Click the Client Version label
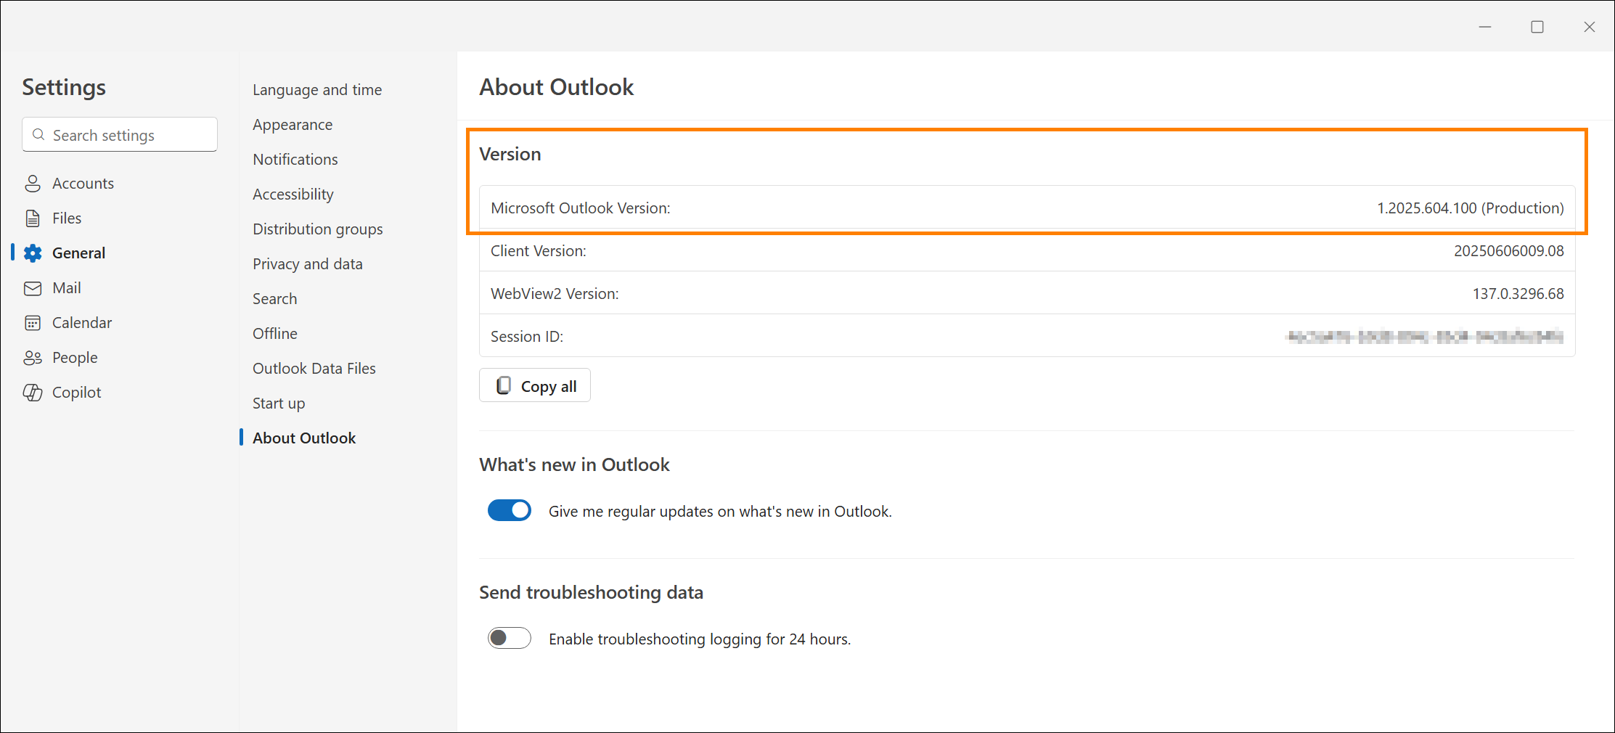This screenshot has width=1615, height=733. pos(539,251)
